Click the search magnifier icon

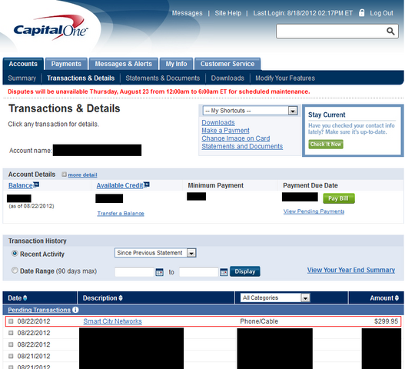click(x=390, y=32)
